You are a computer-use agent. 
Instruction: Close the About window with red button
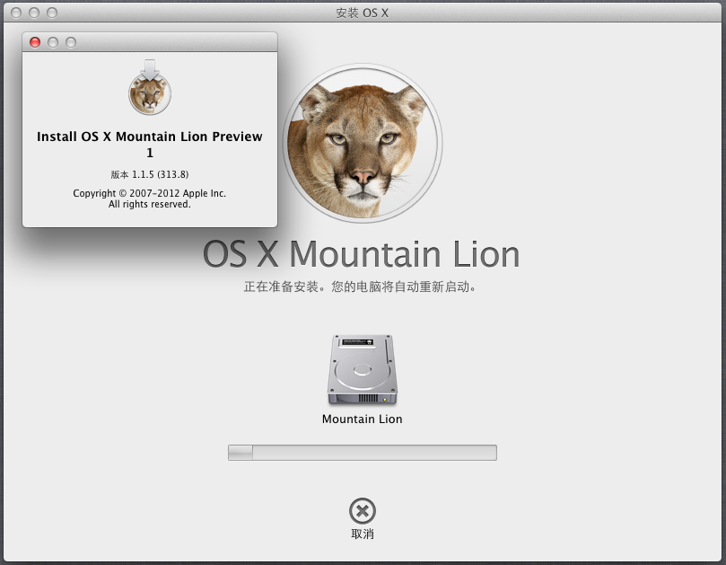coord(35,42)
